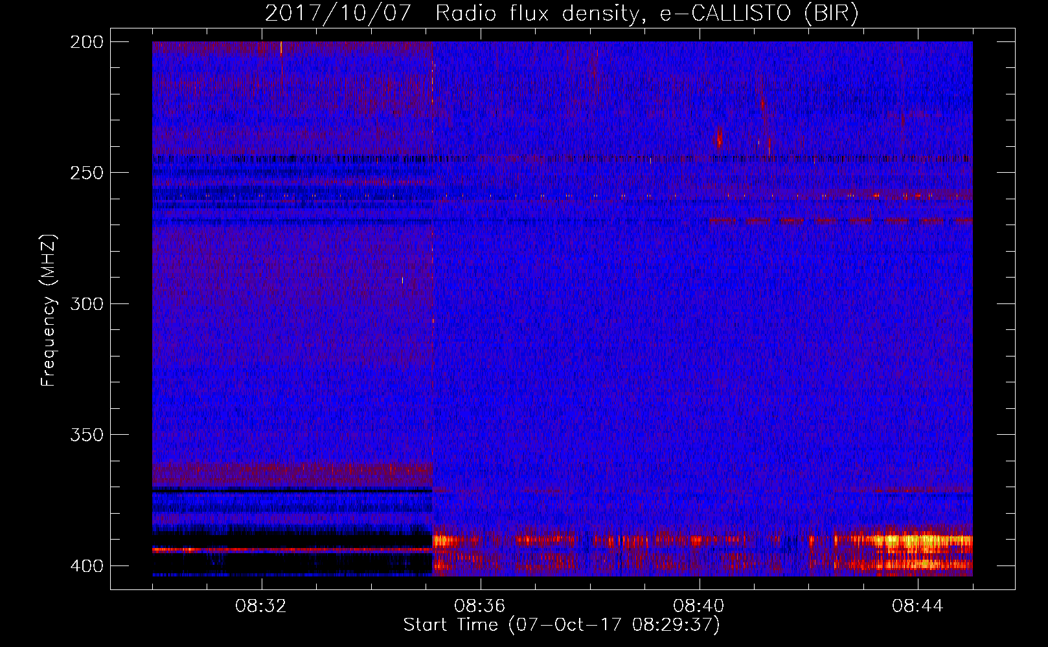The image size is (1048, 647).
Task: Click the 350 frequency tick label
Action: coord(86,435)
